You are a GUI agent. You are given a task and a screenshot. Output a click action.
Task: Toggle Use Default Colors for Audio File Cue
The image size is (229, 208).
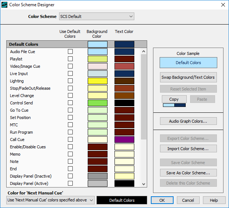[x=70, y=52]
